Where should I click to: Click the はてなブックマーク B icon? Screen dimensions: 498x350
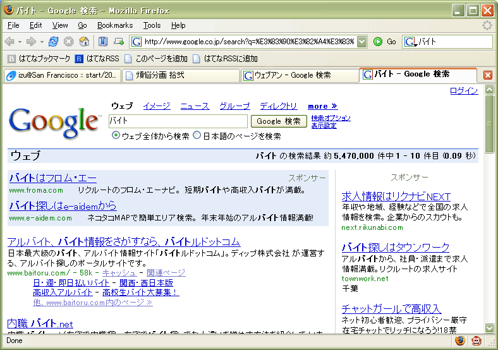(11, 59)
